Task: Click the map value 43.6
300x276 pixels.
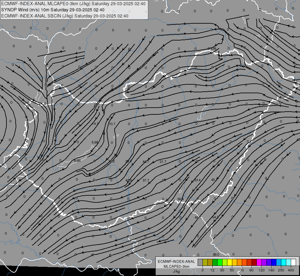Action: coord(129,180)
